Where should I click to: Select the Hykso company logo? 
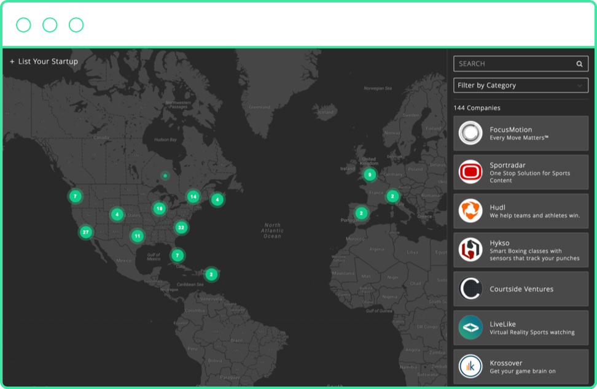pyautogui.click(x=470, y=250)
